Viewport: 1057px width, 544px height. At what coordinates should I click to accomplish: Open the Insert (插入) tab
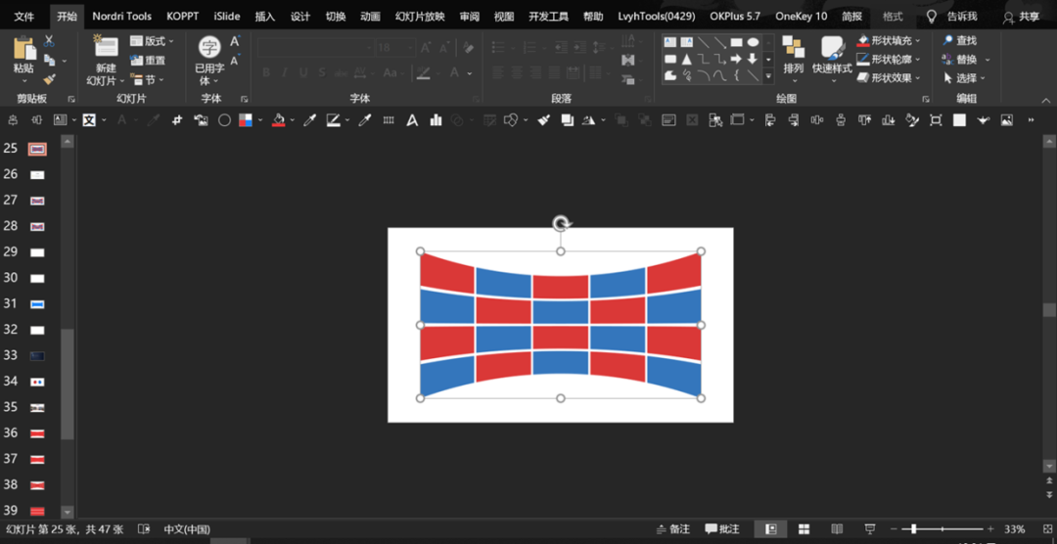(265, 17)
